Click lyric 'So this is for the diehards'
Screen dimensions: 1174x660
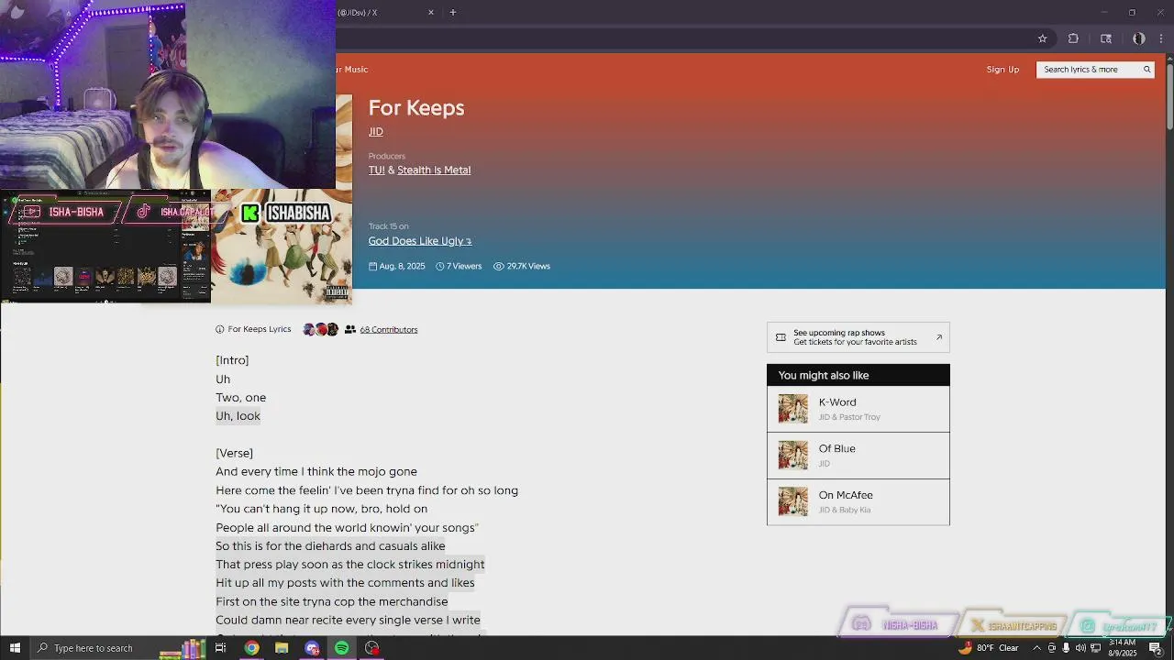pos(330,546)
